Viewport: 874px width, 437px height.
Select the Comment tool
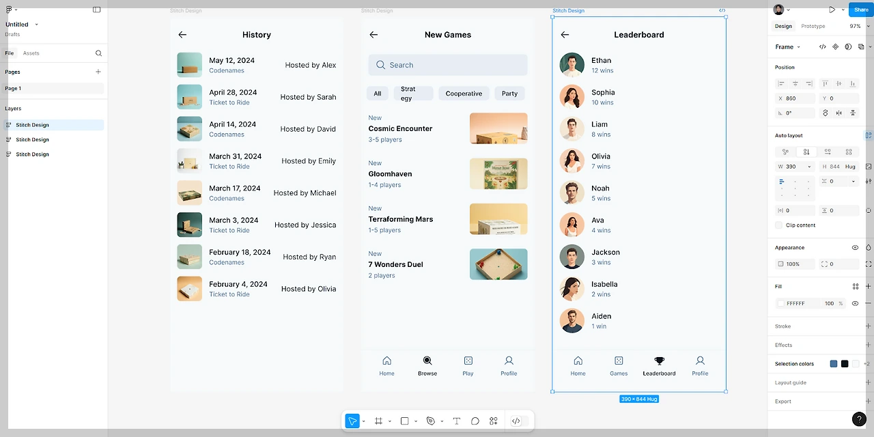tap(475, 421)
